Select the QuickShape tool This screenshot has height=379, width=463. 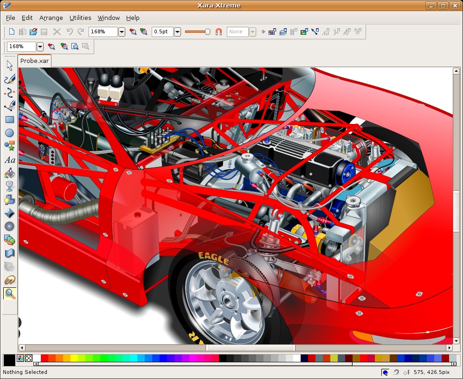[9, 146]
